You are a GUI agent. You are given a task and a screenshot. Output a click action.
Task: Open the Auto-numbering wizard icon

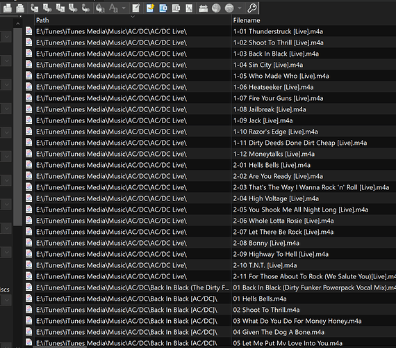pyautogui.click(x=189, y=8)
